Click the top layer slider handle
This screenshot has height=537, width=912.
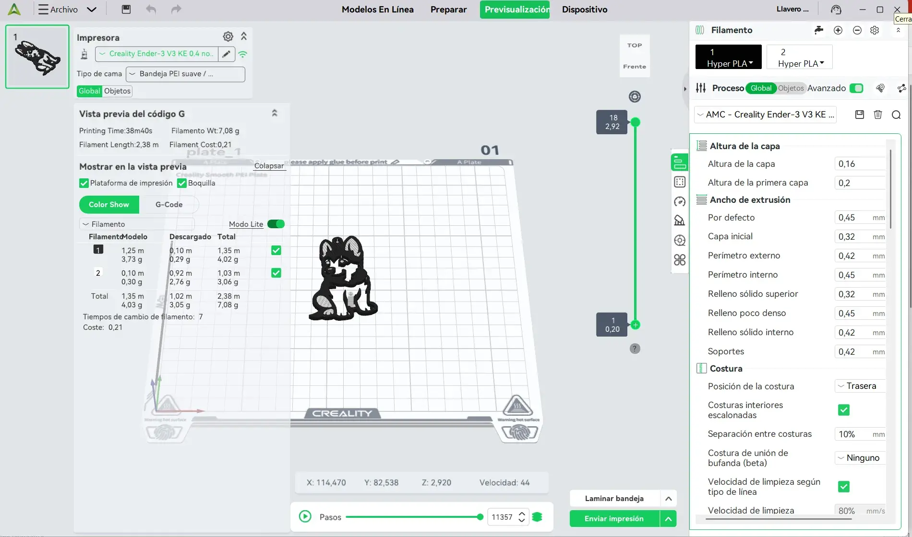[636, 122]
